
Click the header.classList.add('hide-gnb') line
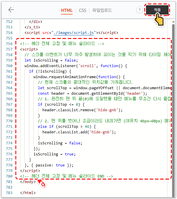coord(79,132)
